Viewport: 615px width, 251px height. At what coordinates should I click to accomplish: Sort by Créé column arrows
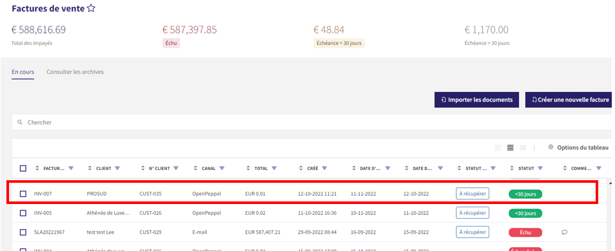[x=301, y=169]
